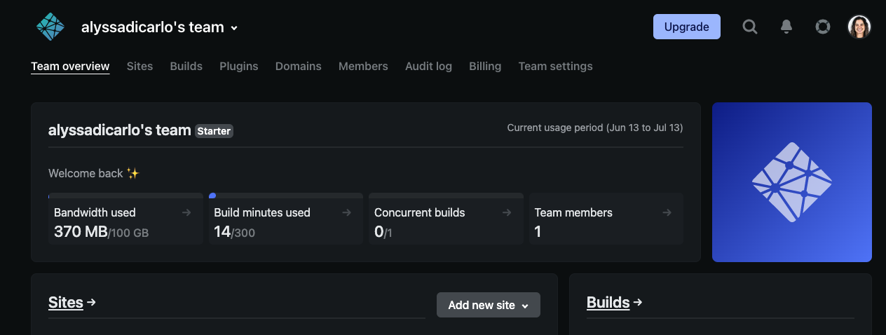Screen dimensions: 886x335
Task: Click the Build minutes used arrow
Action: click(x=346, y=212)
